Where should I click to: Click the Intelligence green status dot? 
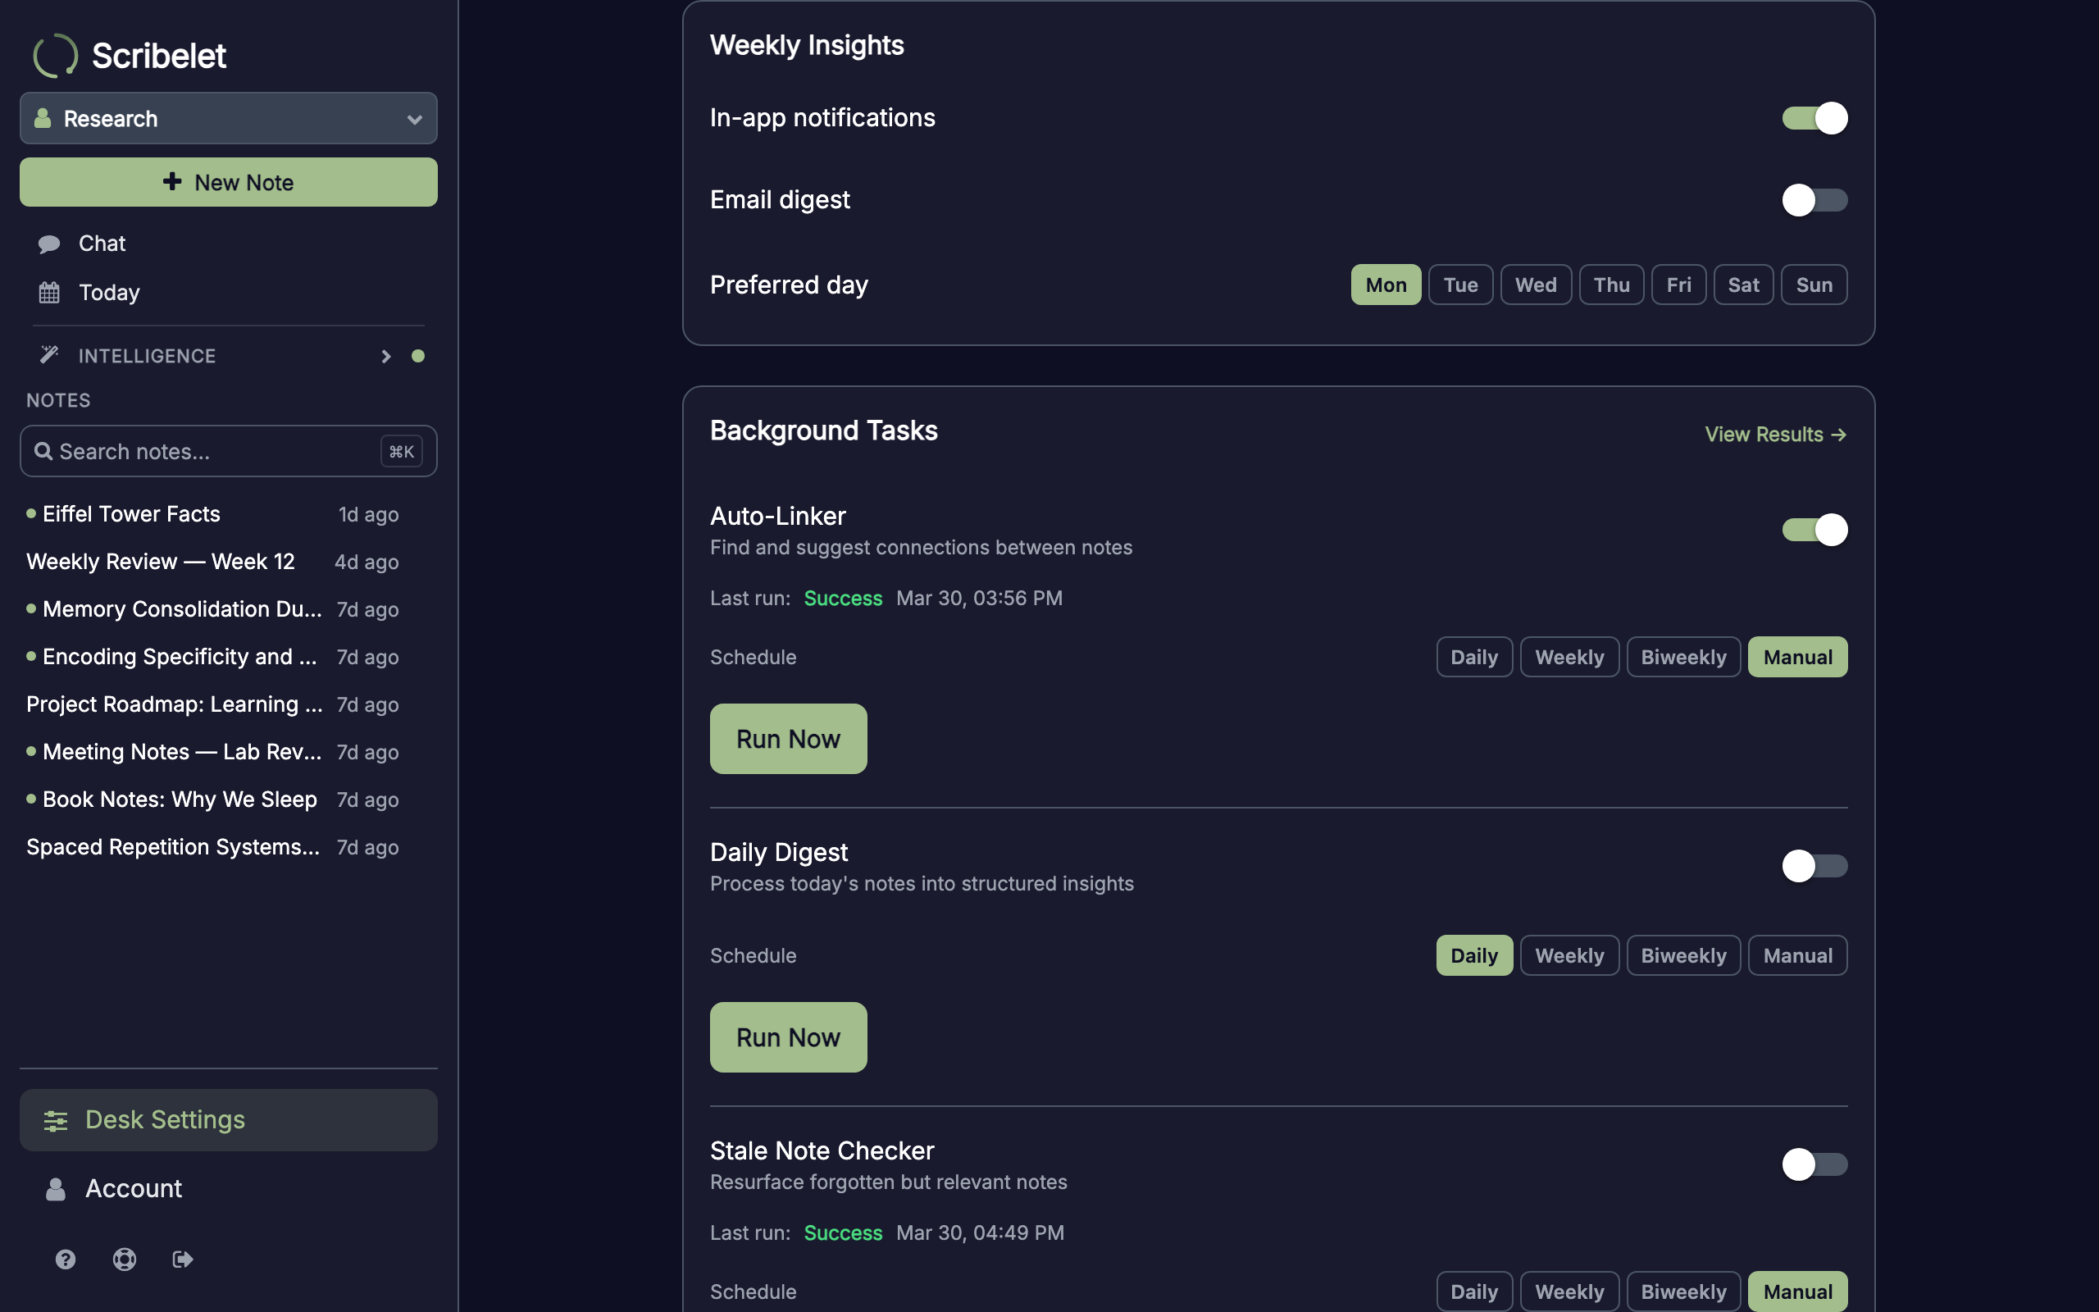418,356
